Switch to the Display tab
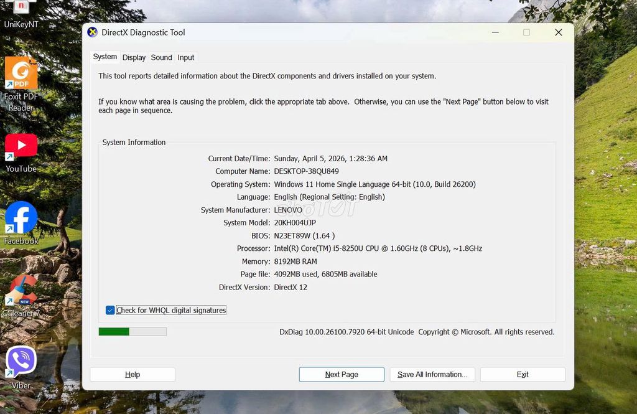Screen dimensions: 637x414 click(x=134, y=57)
